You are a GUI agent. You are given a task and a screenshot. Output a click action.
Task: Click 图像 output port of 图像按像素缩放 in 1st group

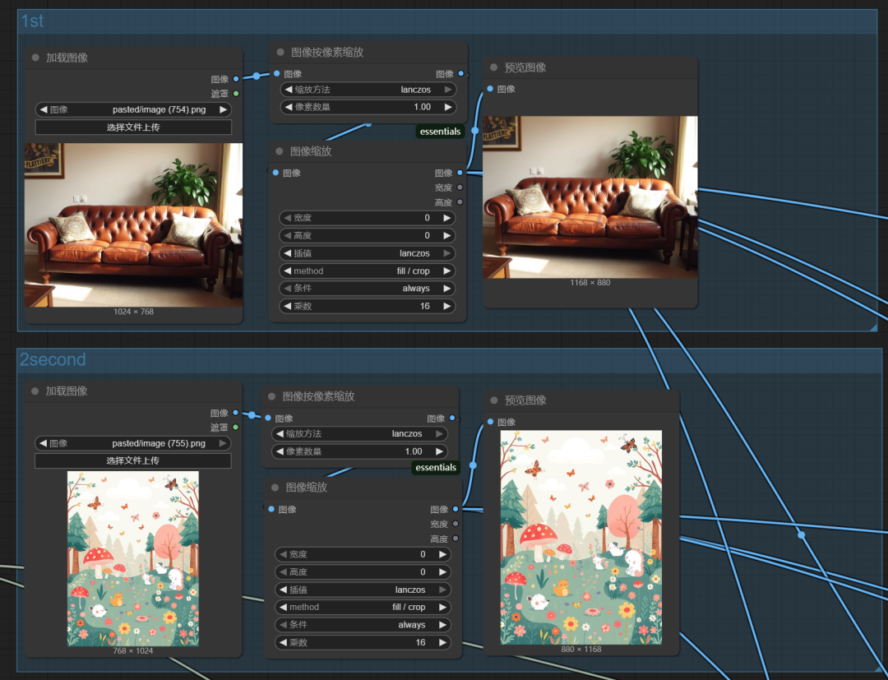(x=461, y=74)
